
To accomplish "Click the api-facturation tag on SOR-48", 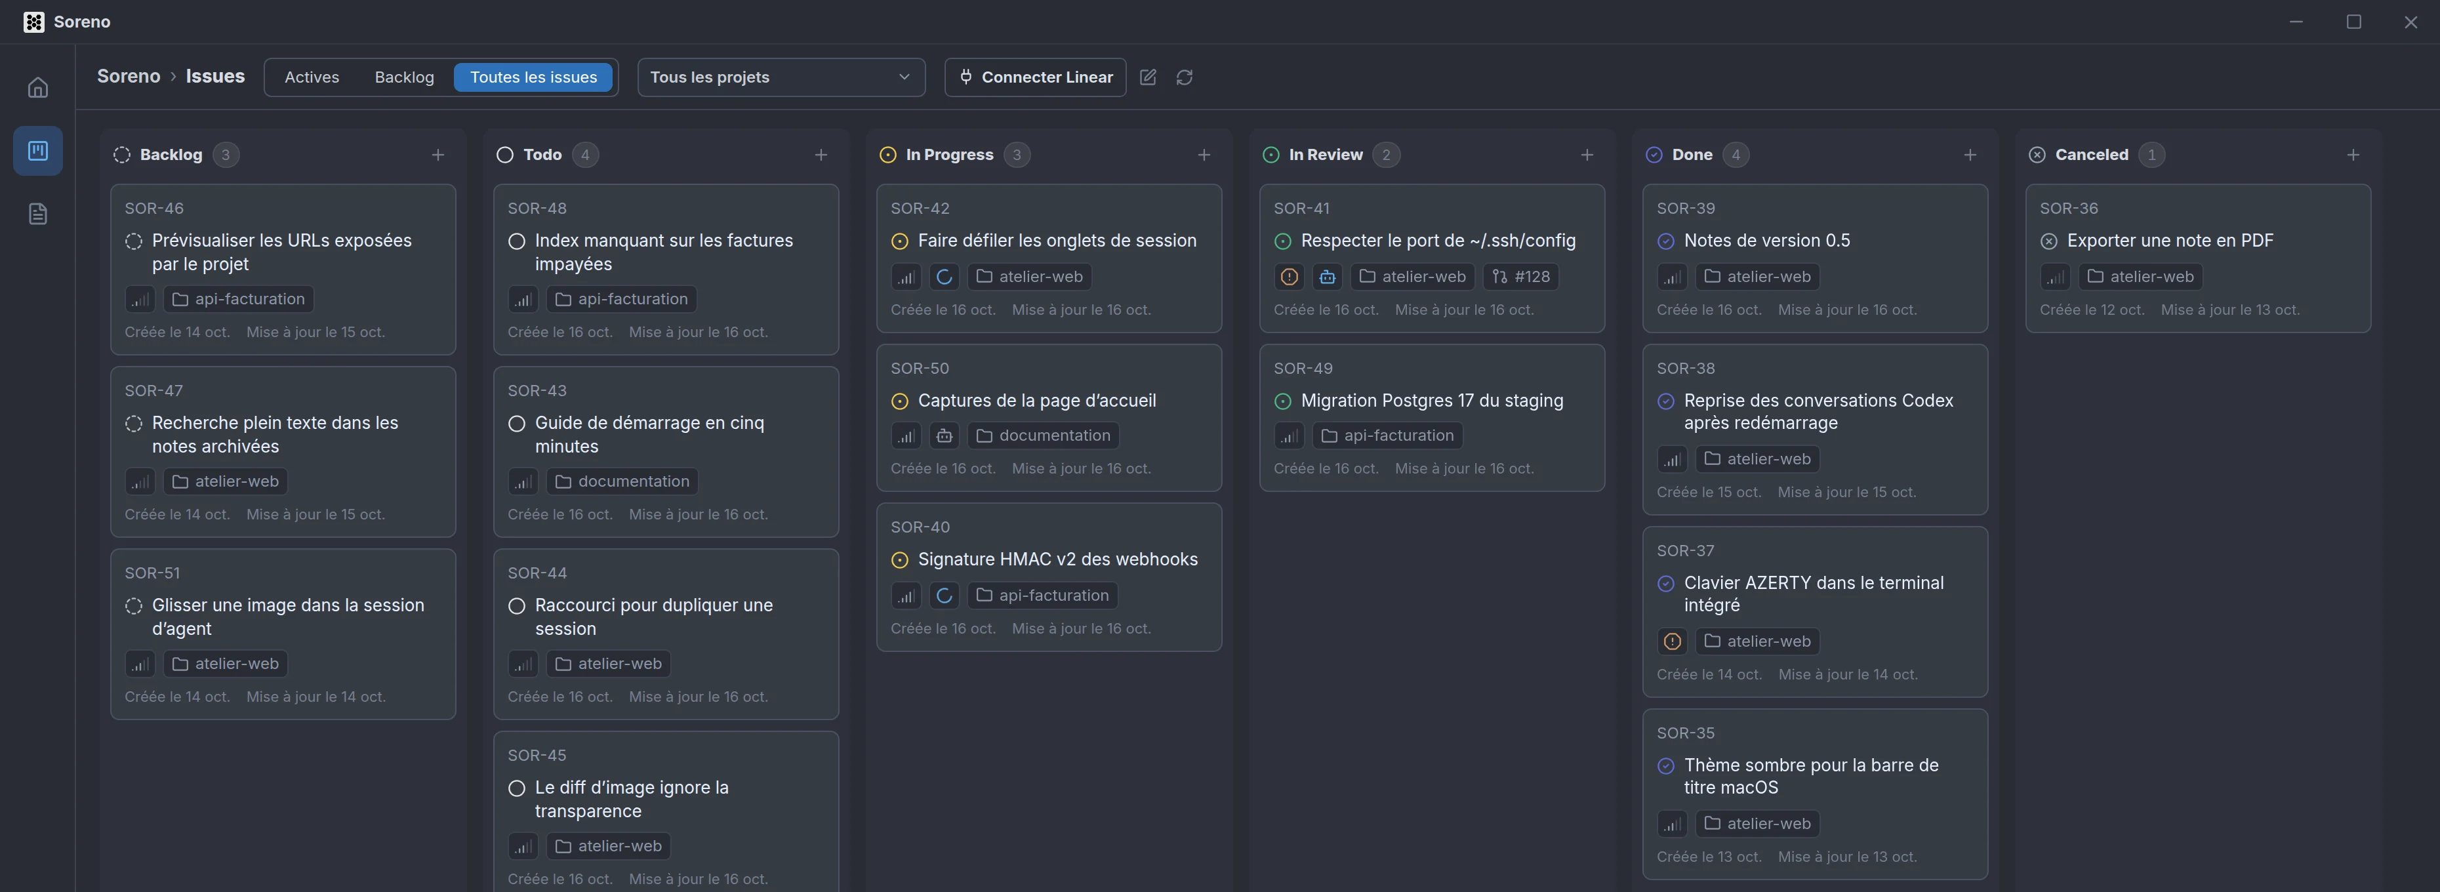I will tap(621, 299).
